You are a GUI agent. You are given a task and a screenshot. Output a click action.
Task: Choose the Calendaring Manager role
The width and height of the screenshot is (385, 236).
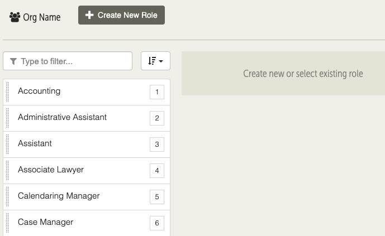click(87, 197)
